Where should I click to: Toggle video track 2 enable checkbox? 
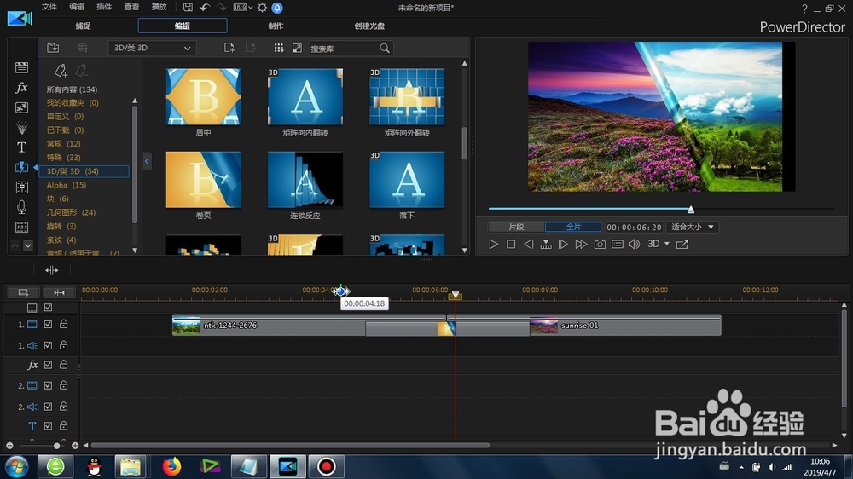pos(48,385)
